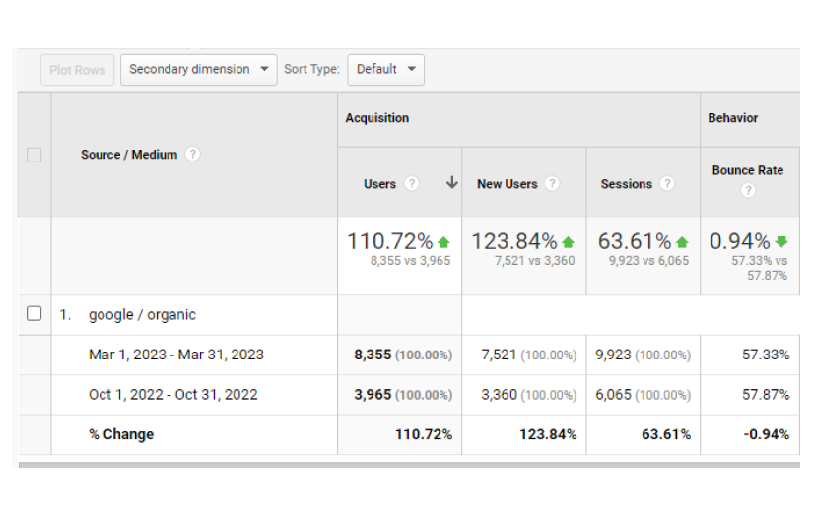
Task: Click the 6,065 sessions cell
Action: (643, 395)
